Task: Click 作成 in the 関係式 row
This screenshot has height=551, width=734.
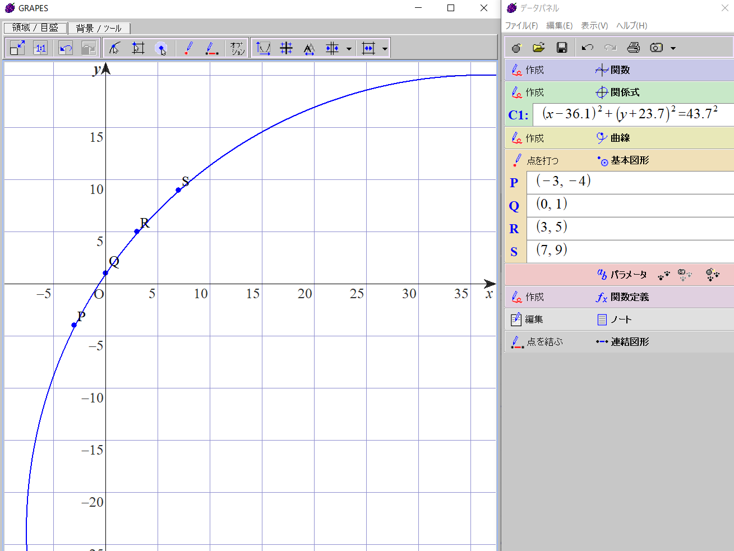Action: [528, 92]
